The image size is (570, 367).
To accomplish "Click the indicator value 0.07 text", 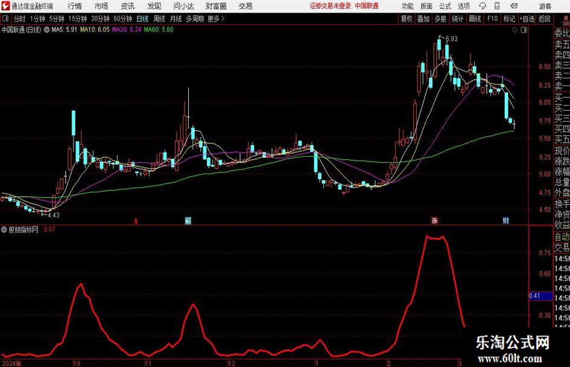I will [49, 230].
